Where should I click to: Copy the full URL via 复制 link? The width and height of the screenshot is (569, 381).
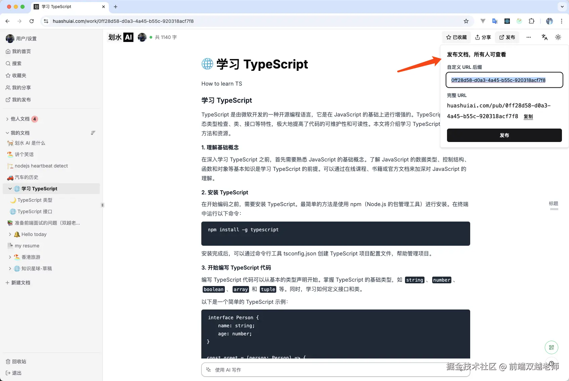[528, 116]
